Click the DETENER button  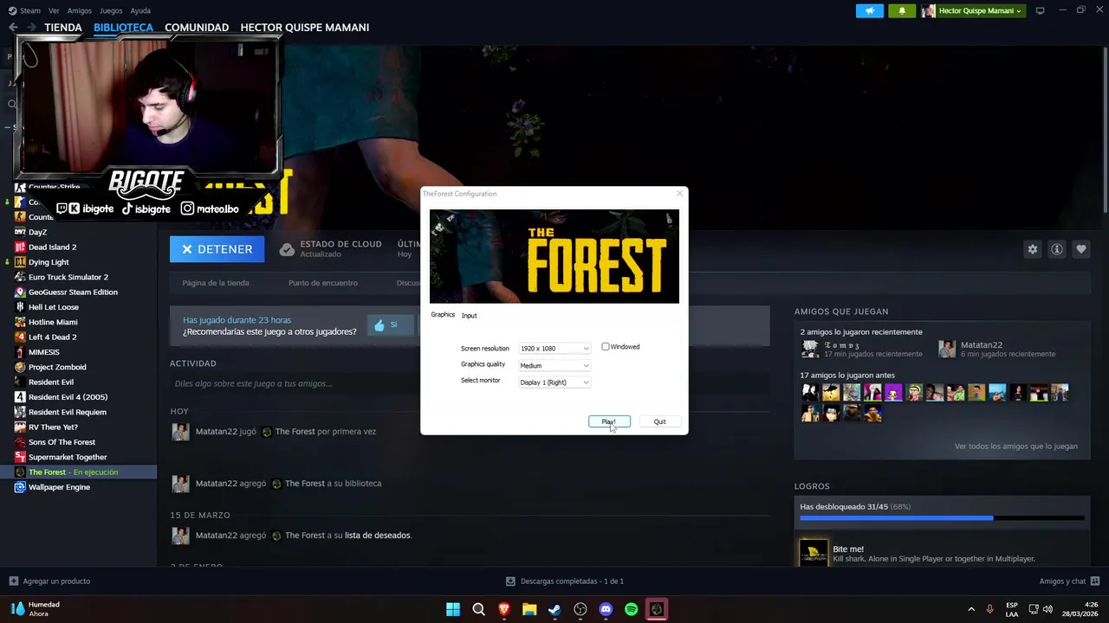[217, 249]
